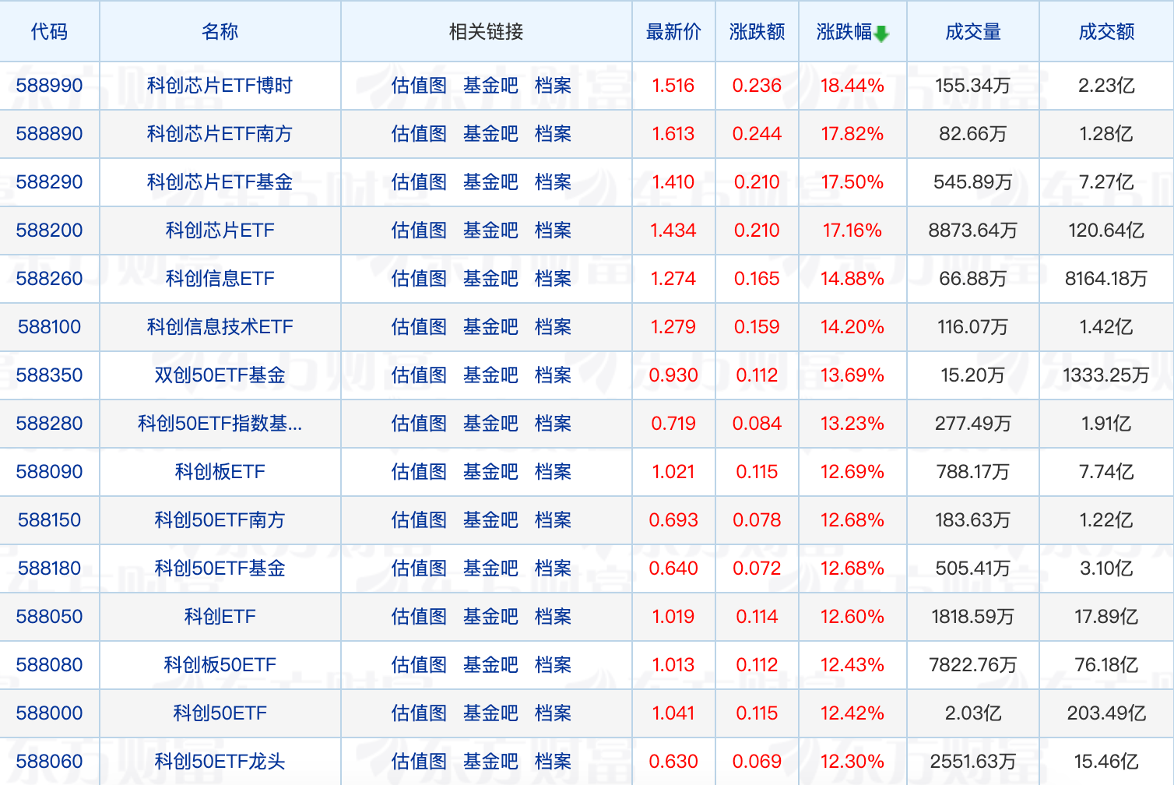Open 科创板ETF fund name link
The image size is (1174, 785).
(220, 472)
